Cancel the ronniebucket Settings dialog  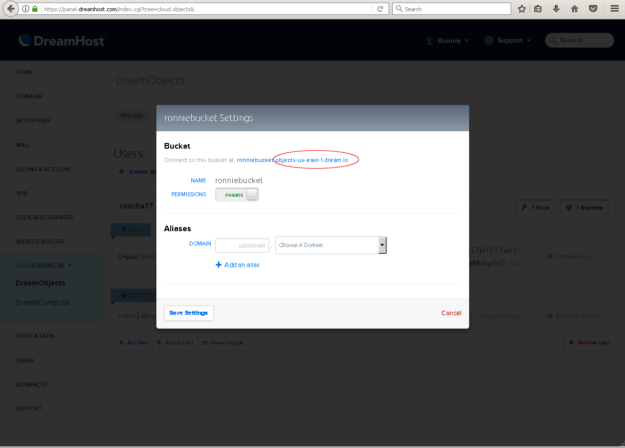click(451, 313)
